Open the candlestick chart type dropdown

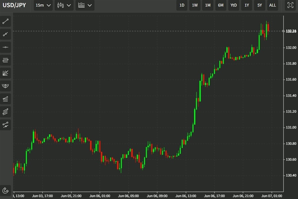click(64, 5)
